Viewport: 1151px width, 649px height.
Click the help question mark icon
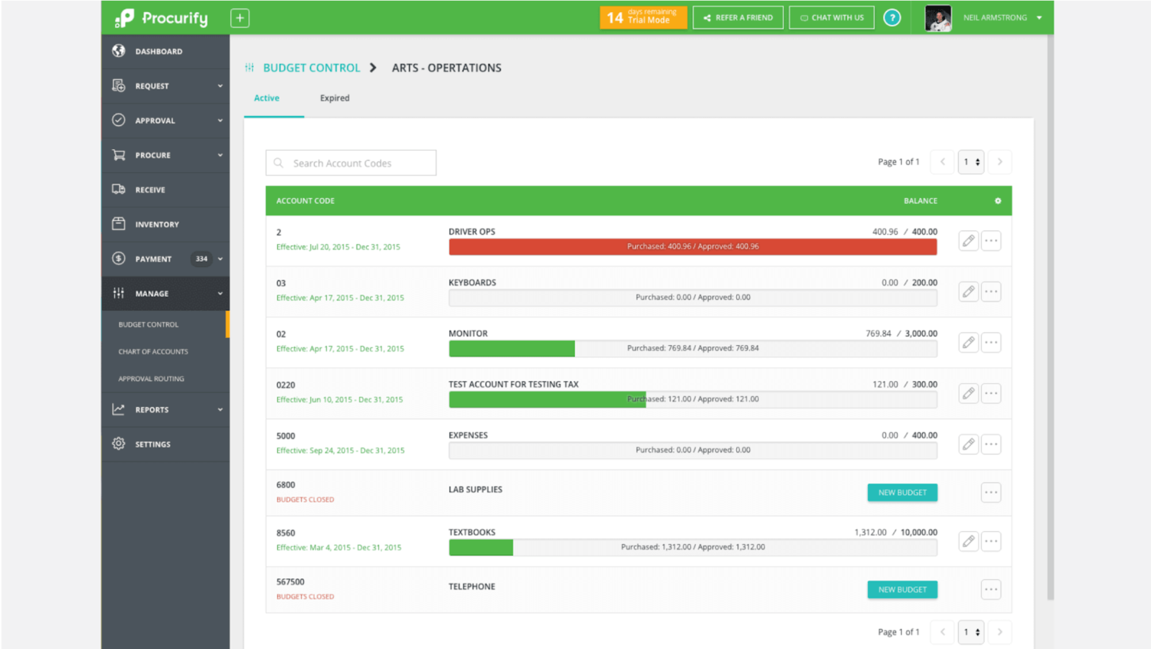tap(891, 17)
